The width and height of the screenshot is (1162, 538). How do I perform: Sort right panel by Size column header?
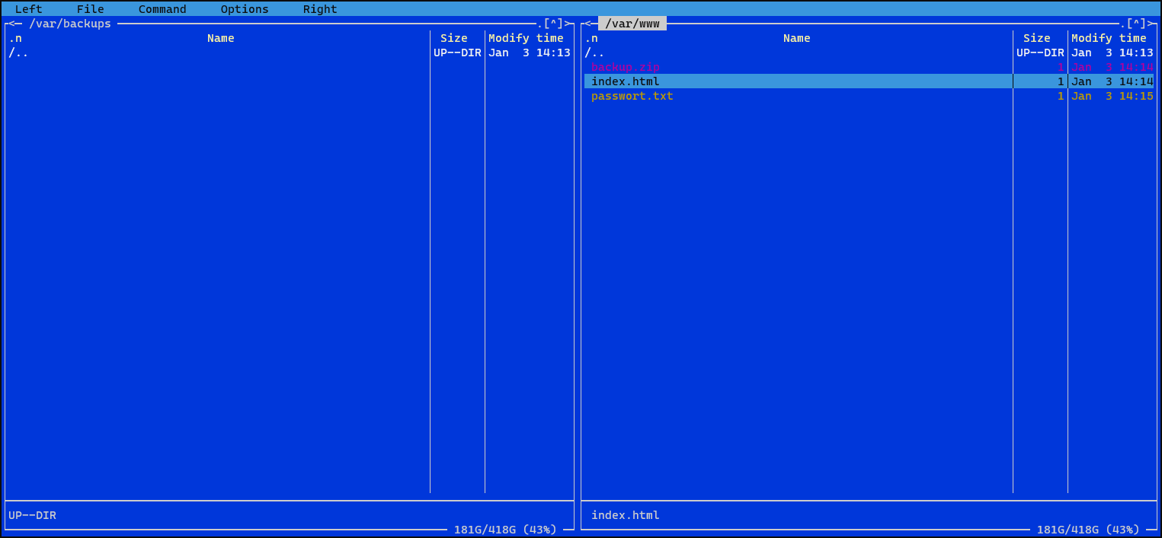[x=1036, y=38]
